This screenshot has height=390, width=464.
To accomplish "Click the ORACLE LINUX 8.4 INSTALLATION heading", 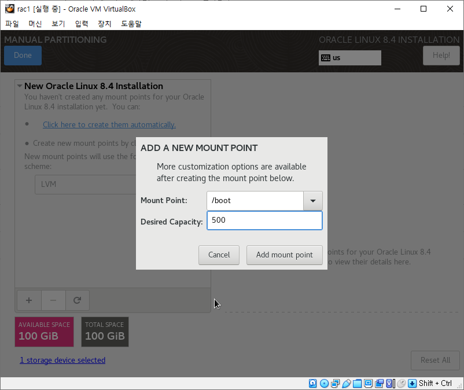I will click(389, 40).
